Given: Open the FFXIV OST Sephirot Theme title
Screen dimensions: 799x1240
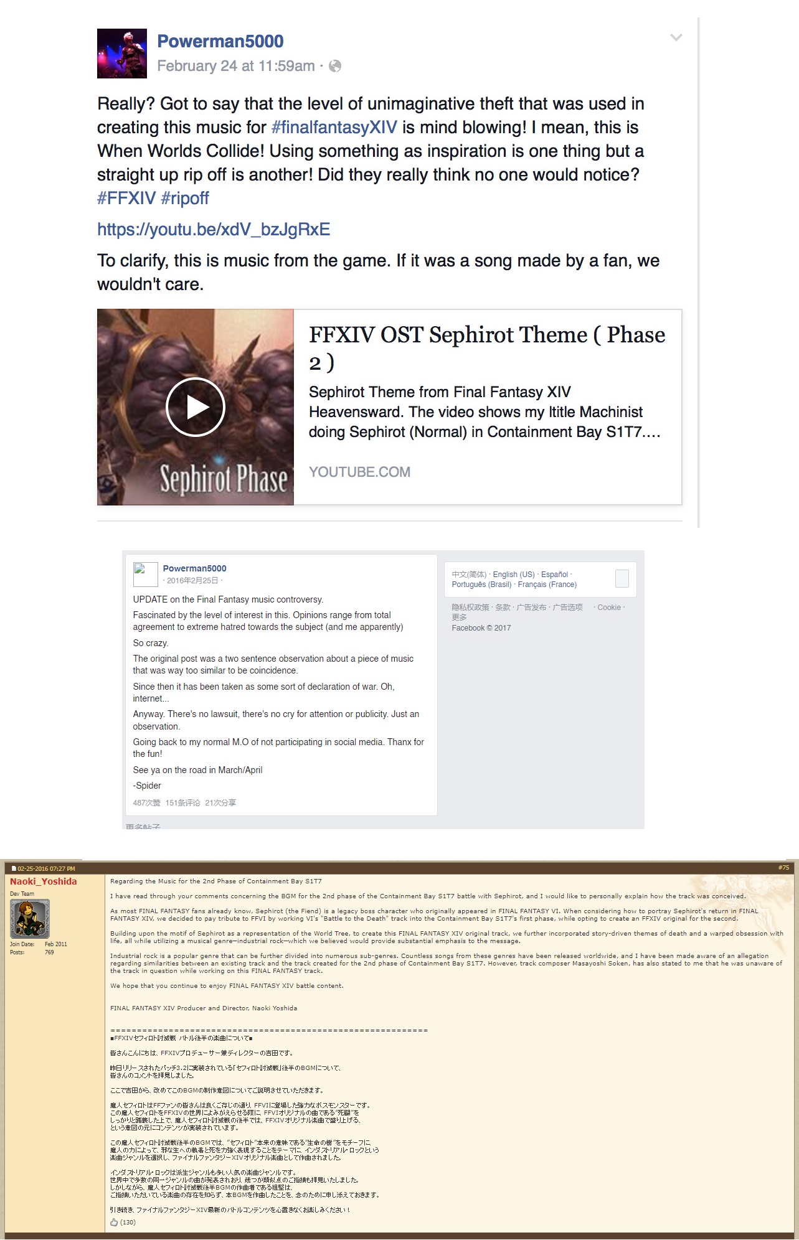Looking at the screenshot, I should [x=487, y=348].
